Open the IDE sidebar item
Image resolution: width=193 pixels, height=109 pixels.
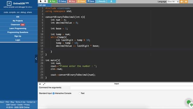pyautogui.click(x=18, y=17)
